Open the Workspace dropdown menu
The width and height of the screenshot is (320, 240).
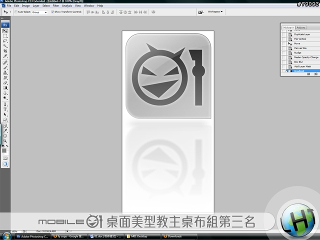pyautogui.click(x=215, y=11)
